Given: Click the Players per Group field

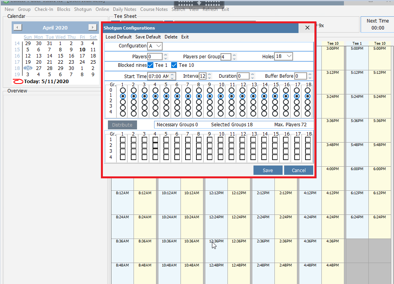Looking at the screenshot, I should tap(226, 57).
